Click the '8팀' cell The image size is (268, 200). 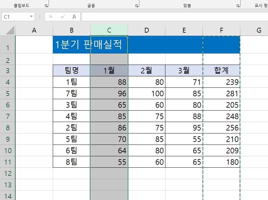coord(72,162)
